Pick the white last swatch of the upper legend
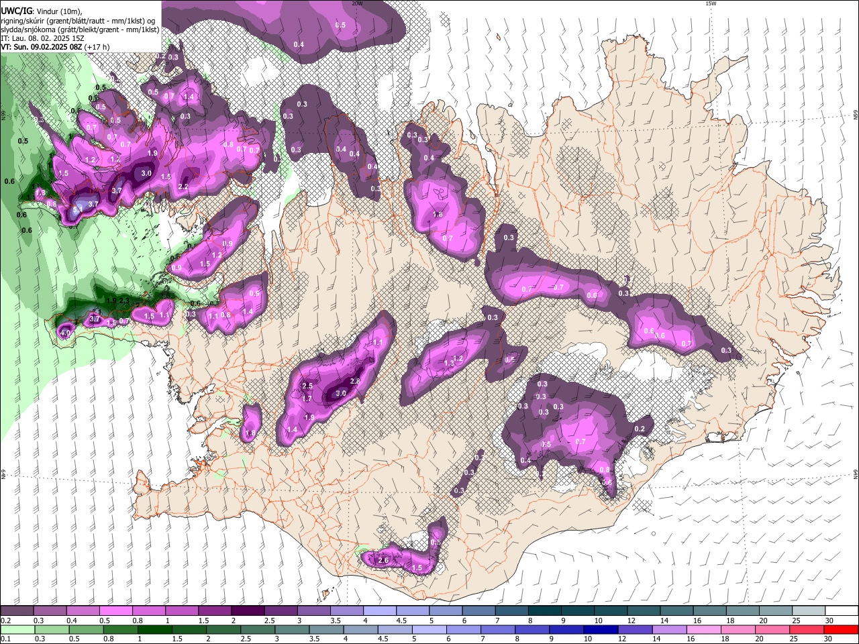This screenshot has height=644, width=859. (x=842, y=610)
